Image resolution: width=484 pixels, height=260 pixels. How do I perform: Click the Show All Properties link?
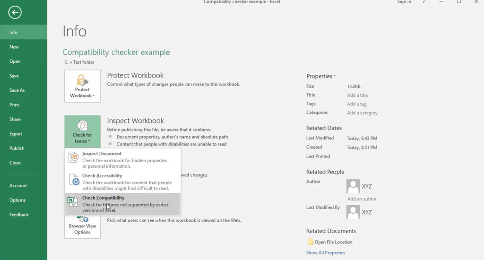(326, 253)
